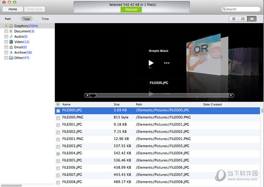Sort by the Name column header
Screen dimensions: 264x187
point(67,104)
